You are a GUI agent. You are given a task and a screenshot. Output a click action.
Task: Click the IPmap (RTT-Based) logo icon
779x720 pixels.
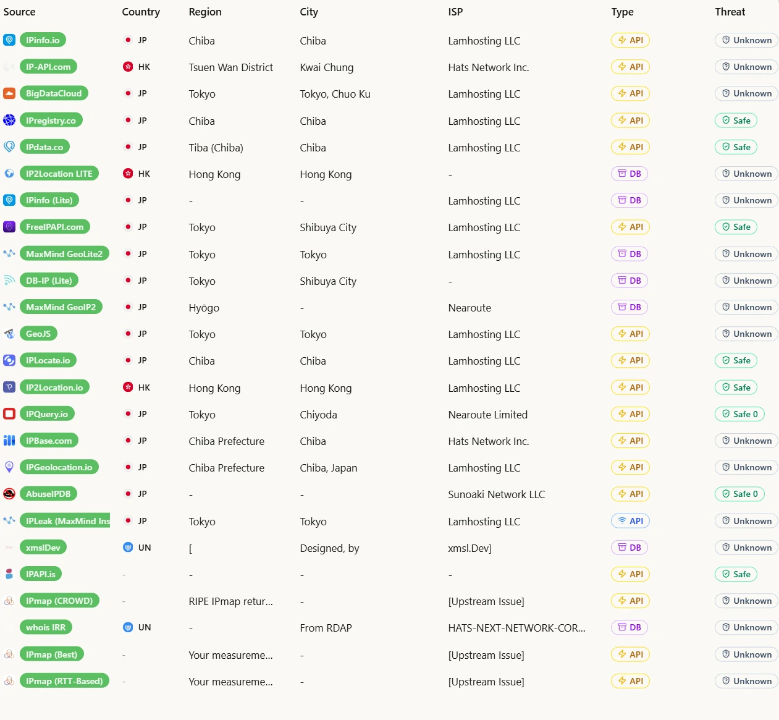9,681
